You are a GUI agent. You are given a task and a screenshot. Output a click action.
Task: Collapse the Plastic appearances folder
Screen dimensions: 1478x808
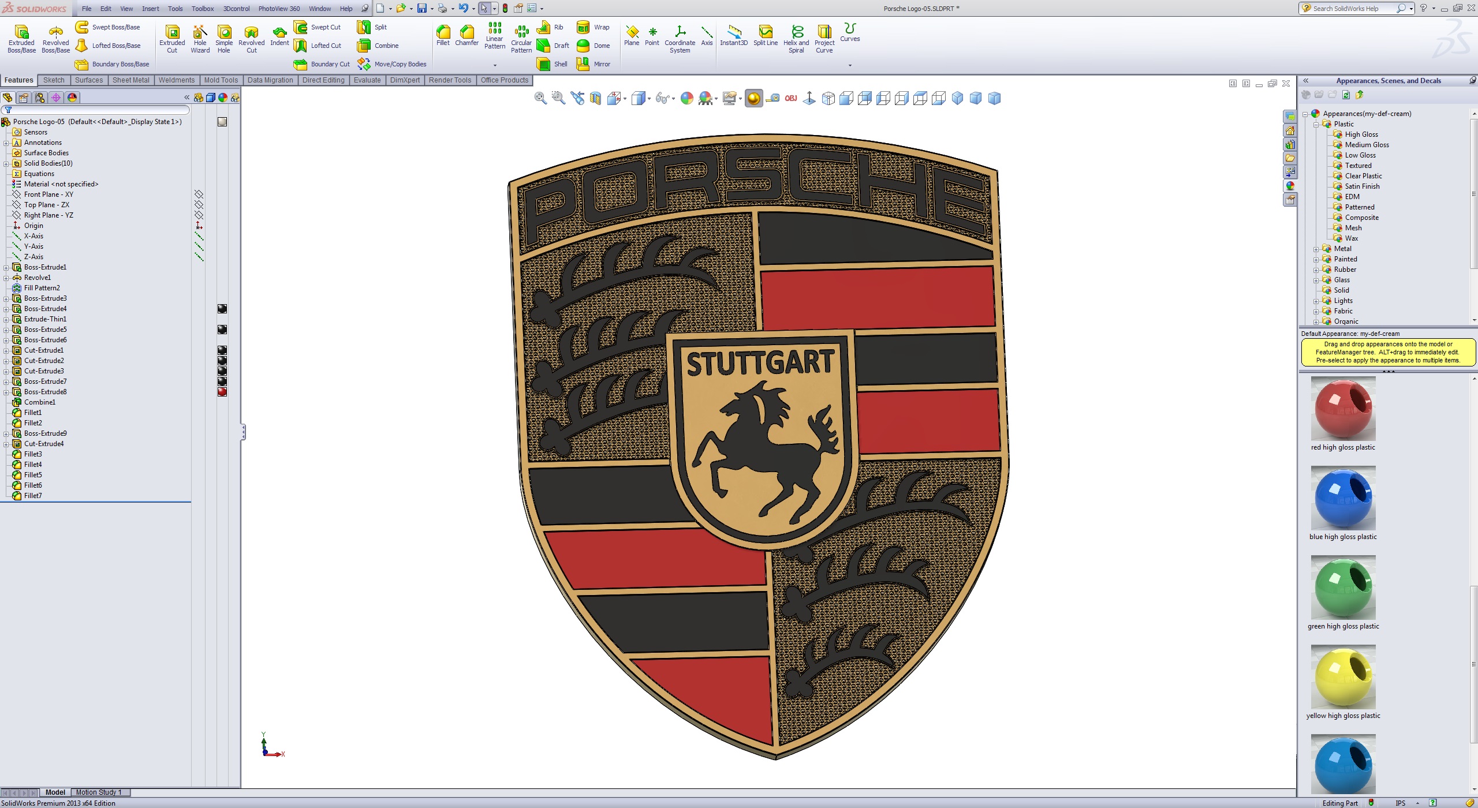(1316, 125)
